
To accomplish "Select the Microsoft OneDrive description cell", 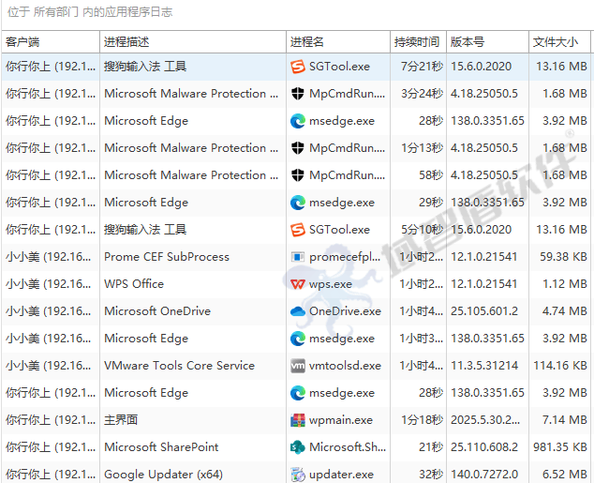I will [157, 311].
